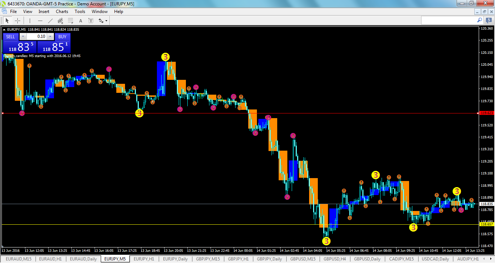Select the Trendline drawing tool
The image size is (495, 263).
pos(50,20)
